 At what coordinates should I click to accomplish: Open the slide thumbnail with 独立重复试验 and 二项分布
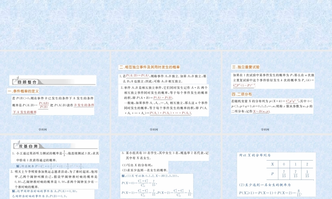pyautogui.click(x=277, y=92)
